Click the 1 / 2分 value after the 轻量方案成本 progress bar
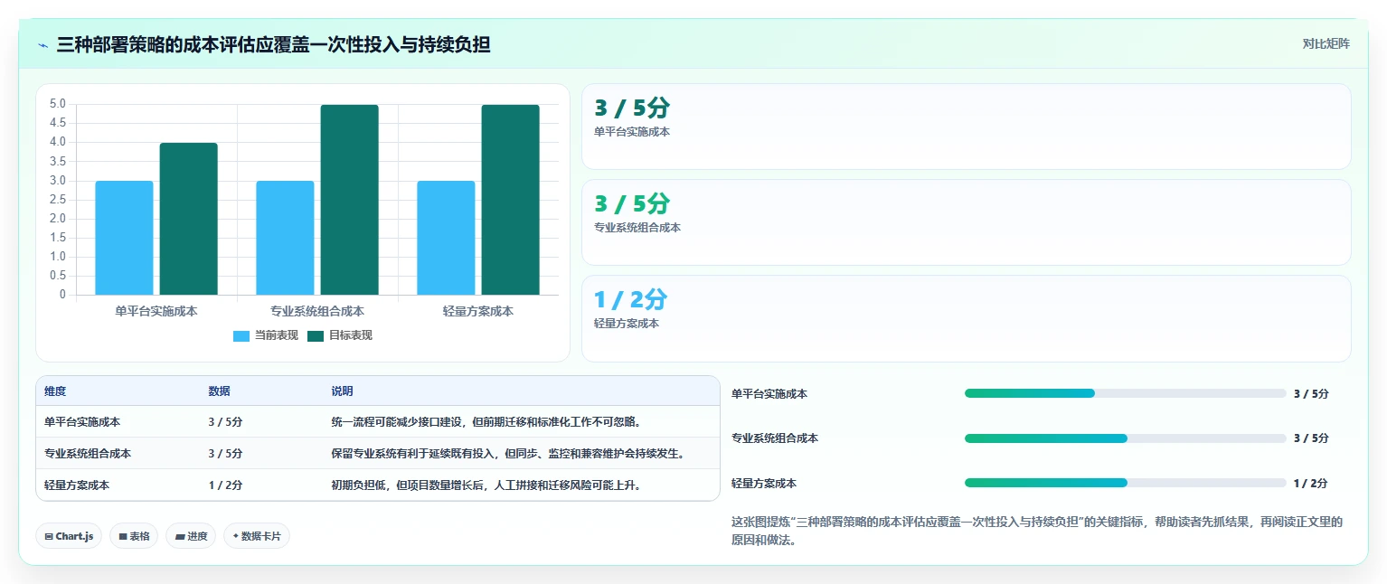Viewport: 1387px width, 584px height. point(1311,484)
